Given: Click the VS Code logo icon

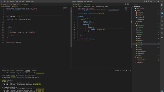Looking at the screenshot, I should tap(2, 1).
